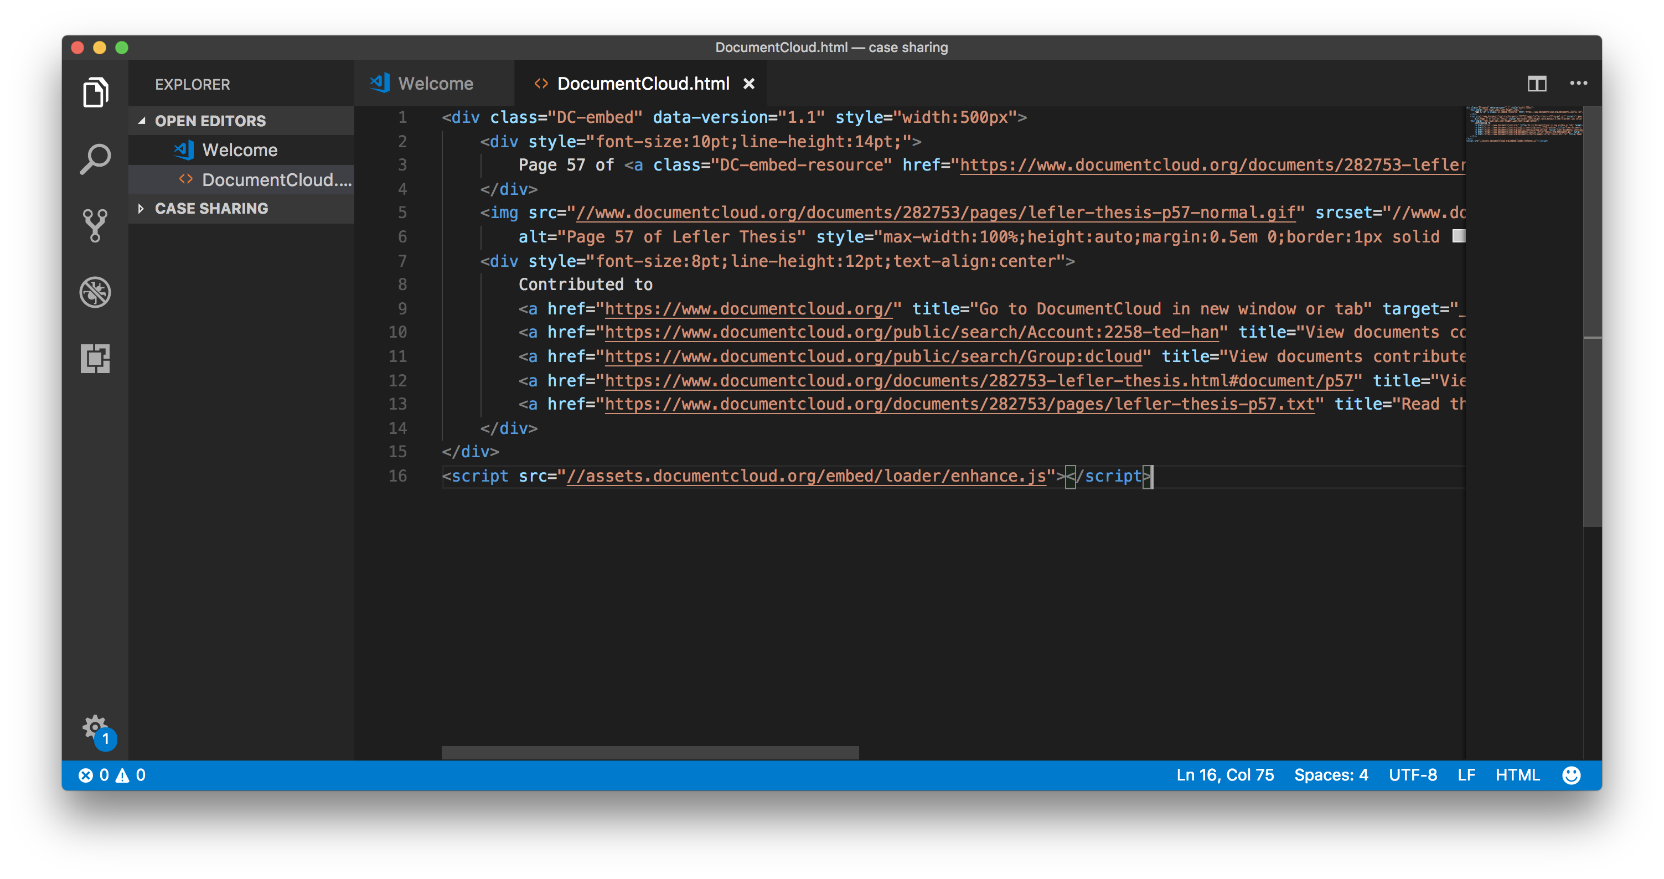Expand the CASE SHARING folder section
This screenshot has width=1664, height=879.
tap(142, 209)
